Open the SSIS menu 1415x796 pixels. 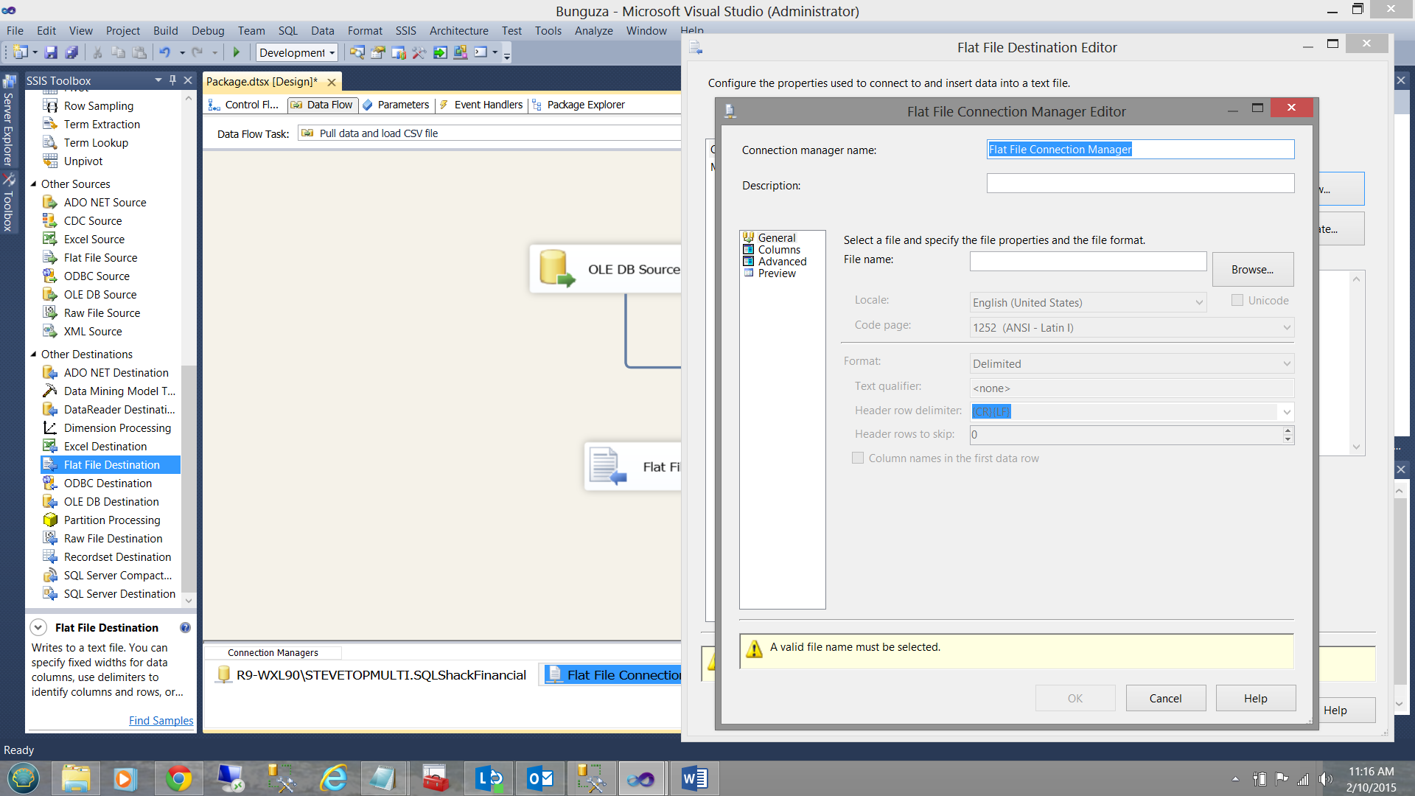(x=405, y=31)
